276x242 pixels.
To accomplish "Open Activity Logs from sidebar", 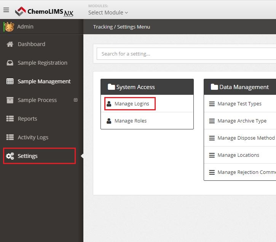I will tap(33, 137).
